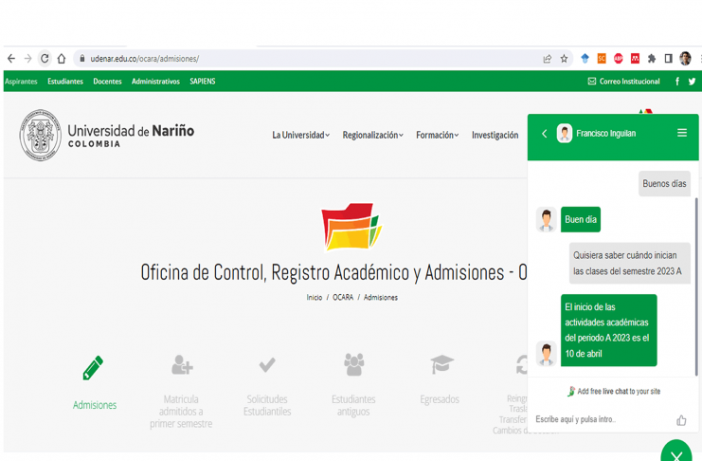Go to OCARA breadcrumb

point(343,297)
